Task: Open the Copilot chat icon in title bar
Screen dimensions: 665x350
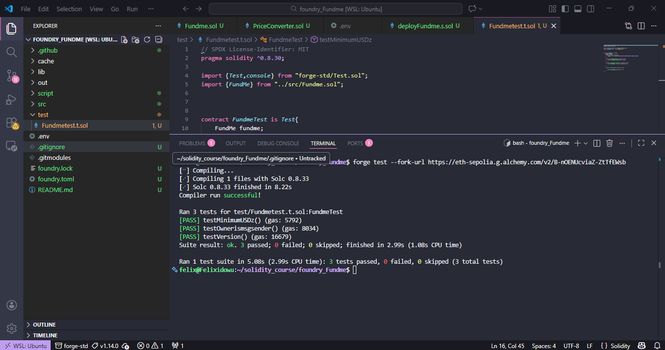Action: point(472,9)
